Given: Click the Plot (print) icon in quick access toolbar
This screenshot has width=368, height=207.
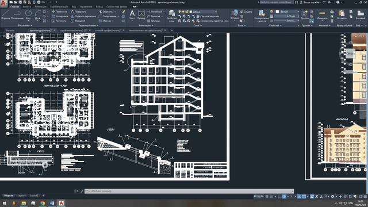Looking at the screenshot, I should [x=39, y=2].
